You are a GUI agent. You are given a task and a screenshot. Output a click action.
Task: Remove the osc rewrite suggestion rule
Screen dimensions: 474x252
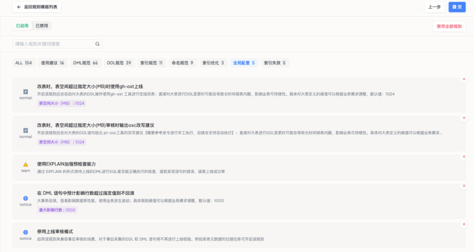tap(464, 118)
